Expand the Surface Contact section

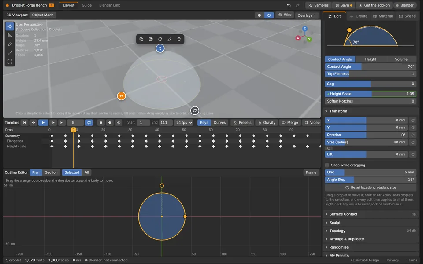(x=371, y=214)
